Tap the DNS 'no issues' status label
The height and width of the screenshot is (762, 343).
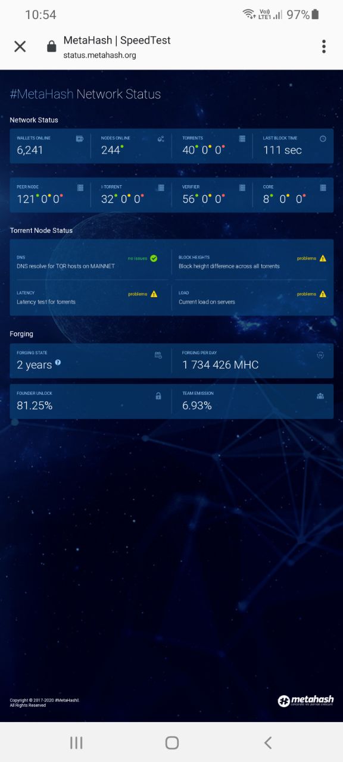coord(138,258)
